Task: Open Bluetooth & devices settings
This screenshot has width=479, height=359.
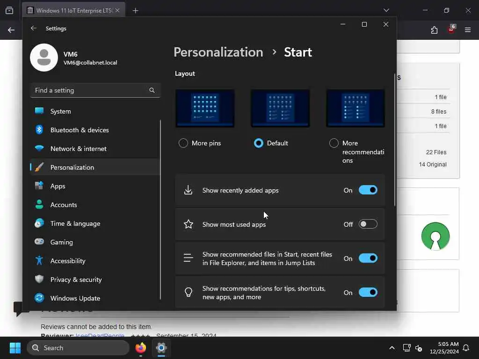Action: (95, 130)
